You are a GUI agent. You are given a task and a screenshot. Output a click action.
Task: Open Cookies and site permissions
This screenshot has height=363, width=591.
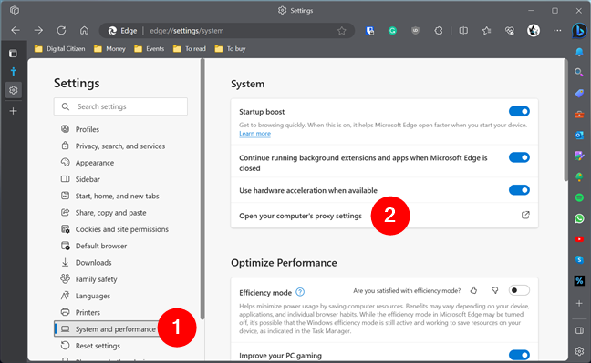(121, 229)
